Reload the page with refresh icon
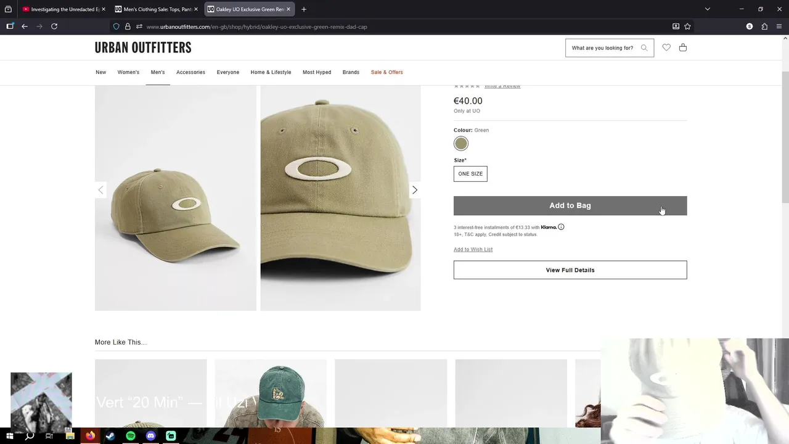The image size is (789, 444). 54,27
